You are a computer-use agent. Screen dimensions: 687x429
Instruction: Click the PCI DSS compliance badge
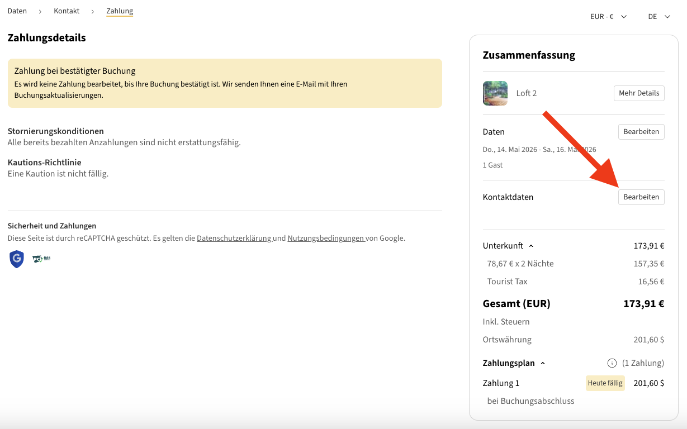(x=41, y=259)
